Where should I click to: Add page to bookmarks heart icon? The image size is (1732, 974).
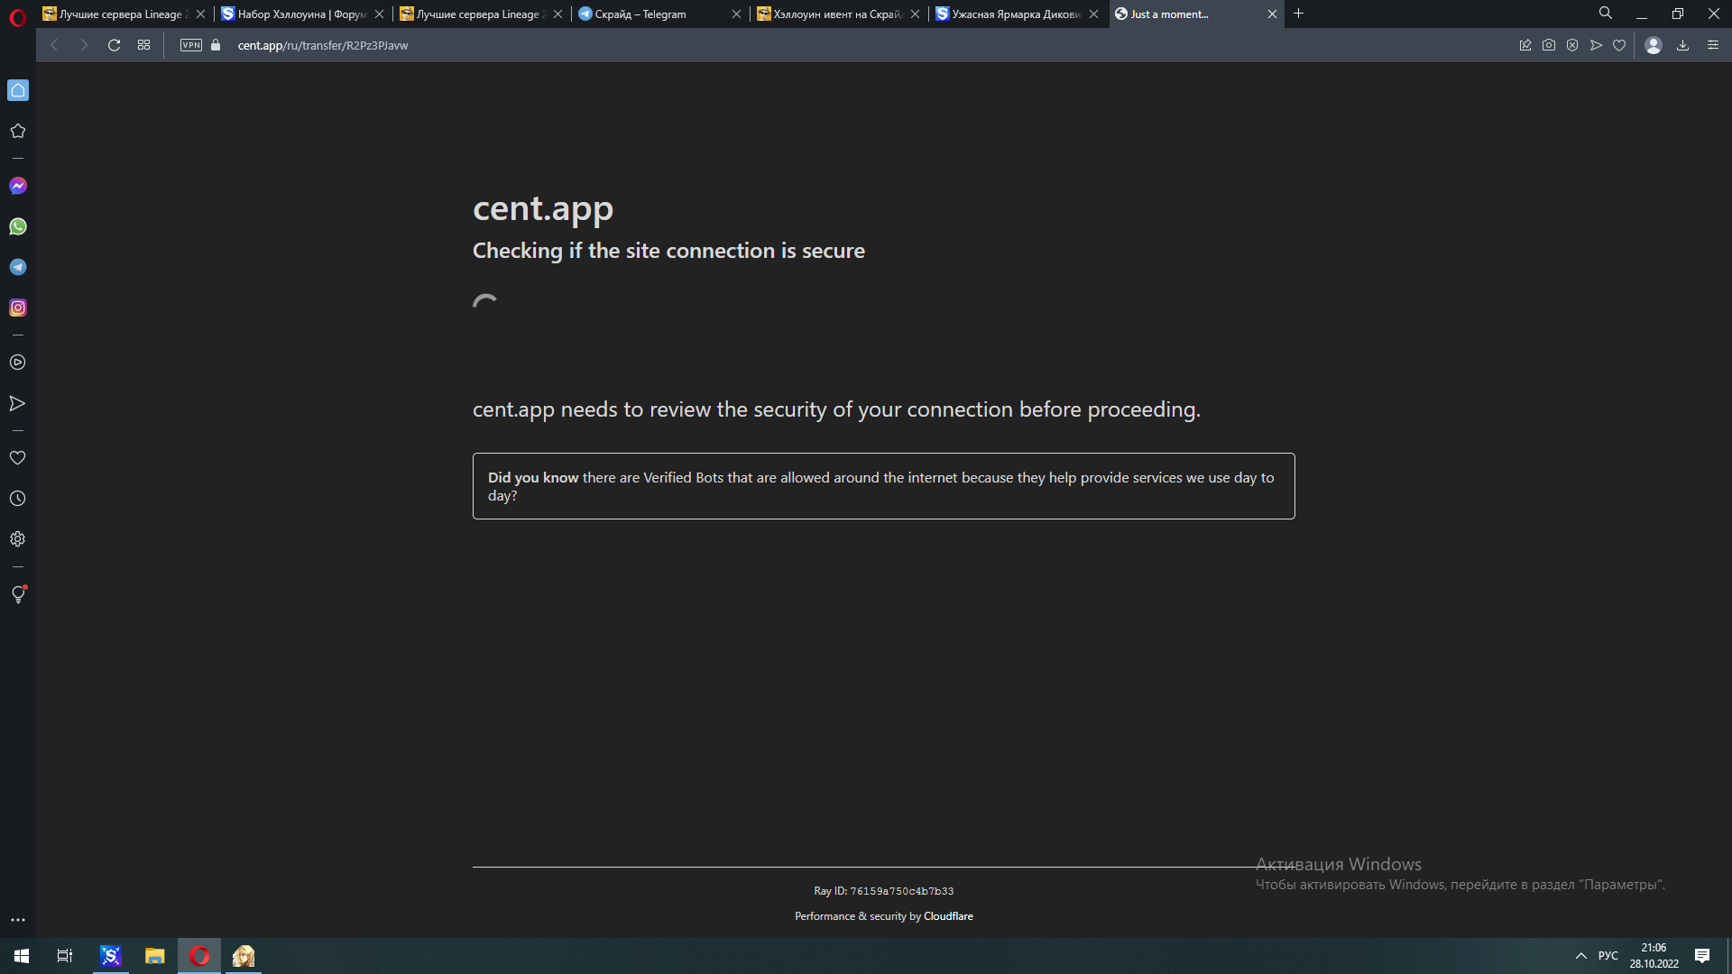(1619, 45)
